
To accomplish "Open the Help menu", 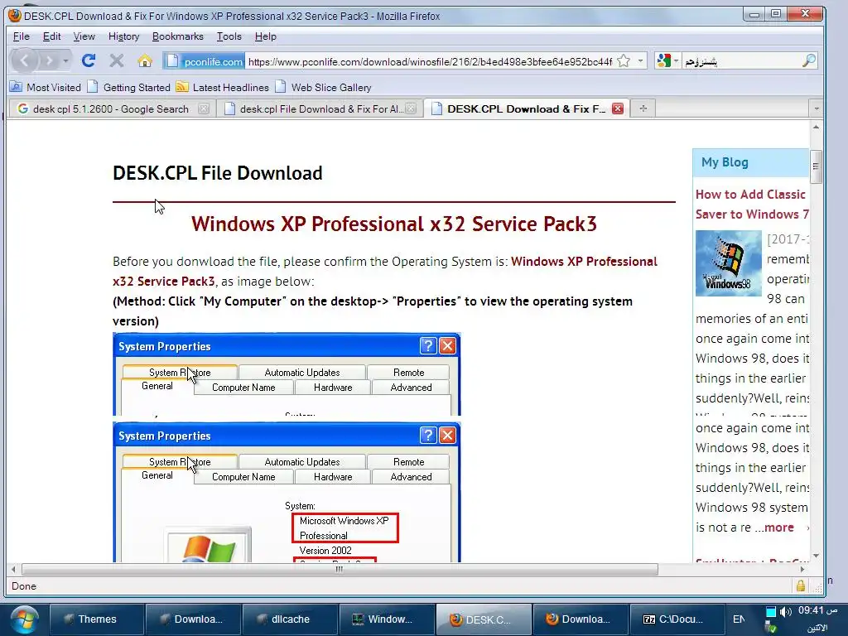I will [x=266, y=36].
